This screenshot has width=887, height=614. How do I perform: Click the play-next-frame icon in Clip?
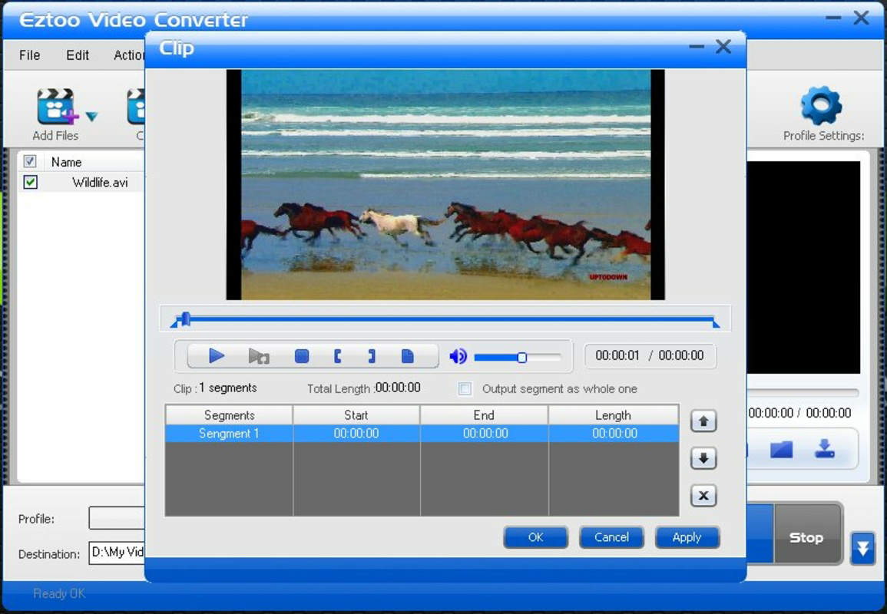(x=259, y=356)
